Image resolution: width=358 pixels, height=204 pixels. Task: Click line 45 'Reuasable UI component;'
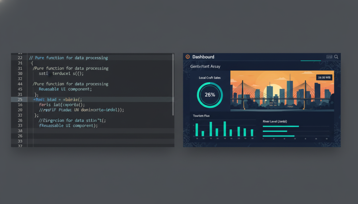[65, 89]
